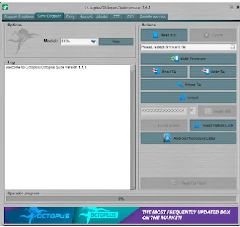Click the Operation progress bar
Image resolution: width=240 pixels, height=227 pixels.
[x=121, y=199]
